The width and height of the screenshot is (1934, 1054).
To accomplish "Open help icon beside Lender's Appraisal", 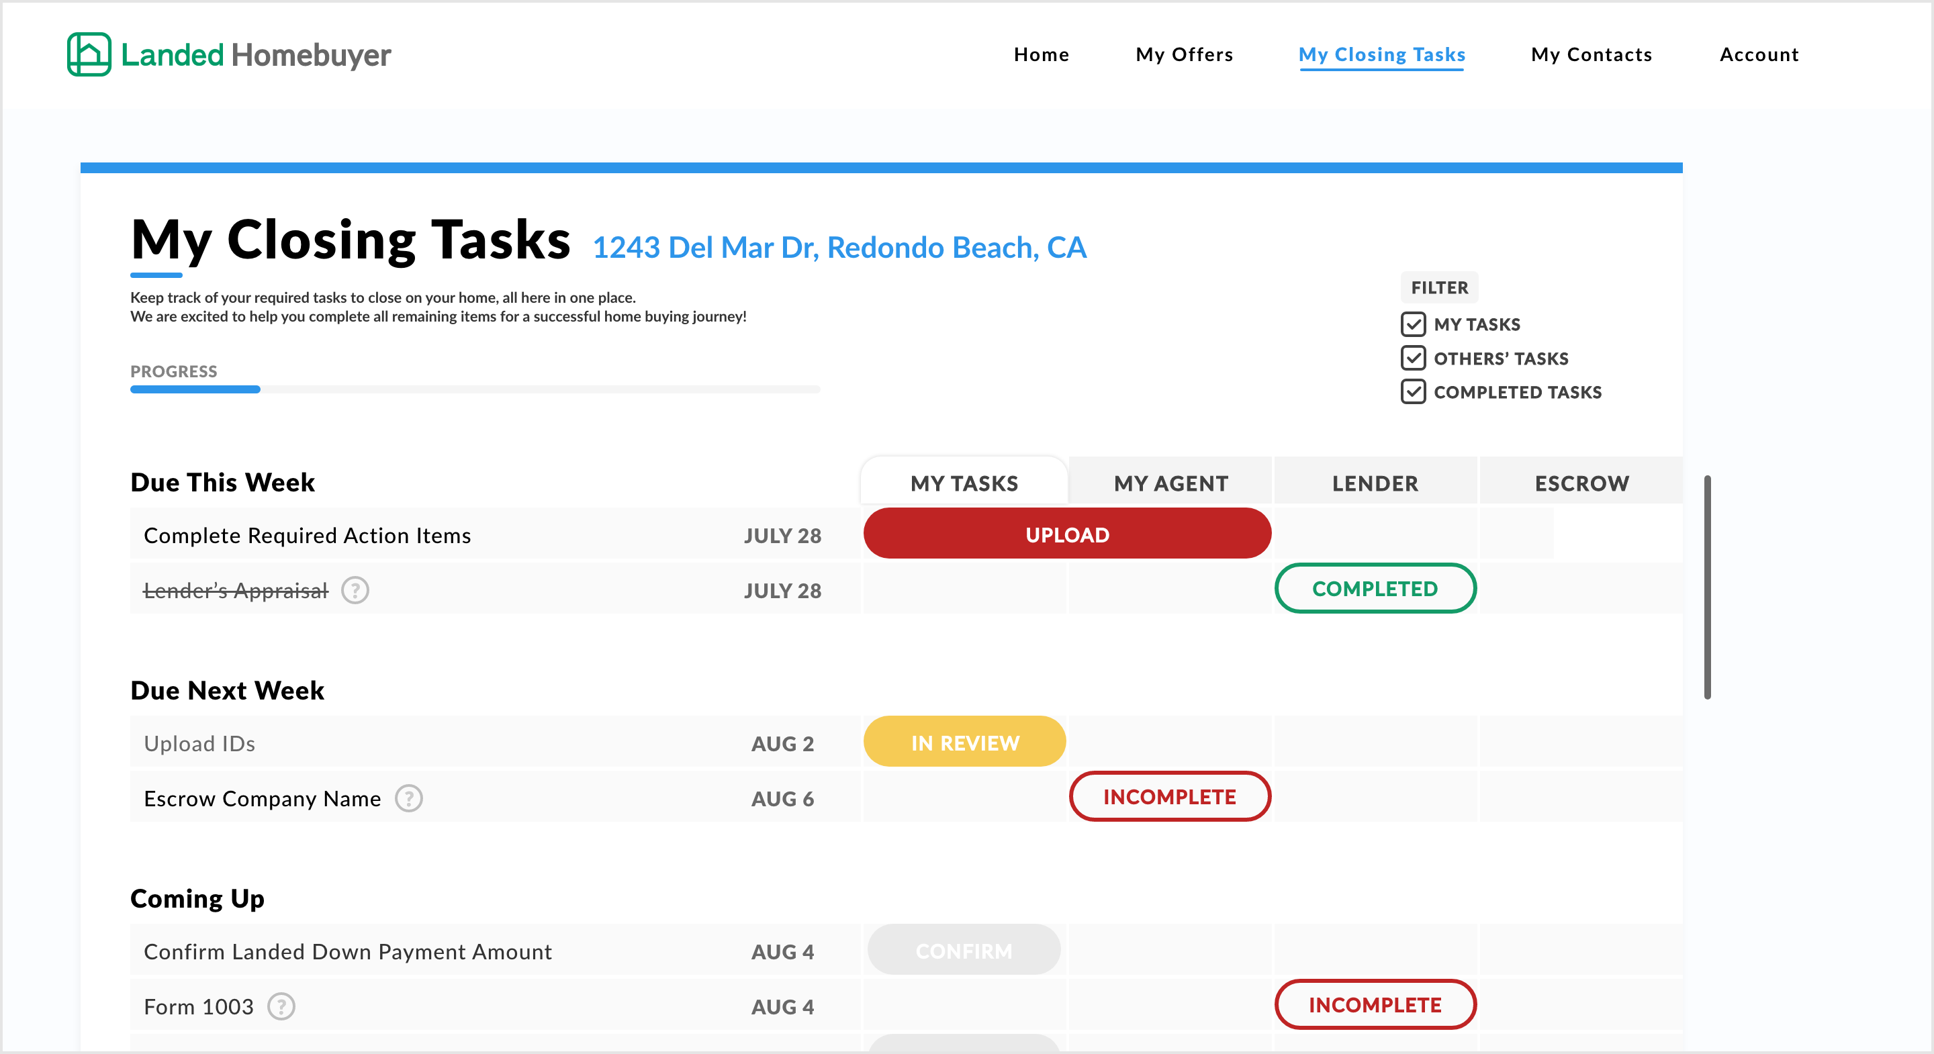I will [x=355, y=590].
